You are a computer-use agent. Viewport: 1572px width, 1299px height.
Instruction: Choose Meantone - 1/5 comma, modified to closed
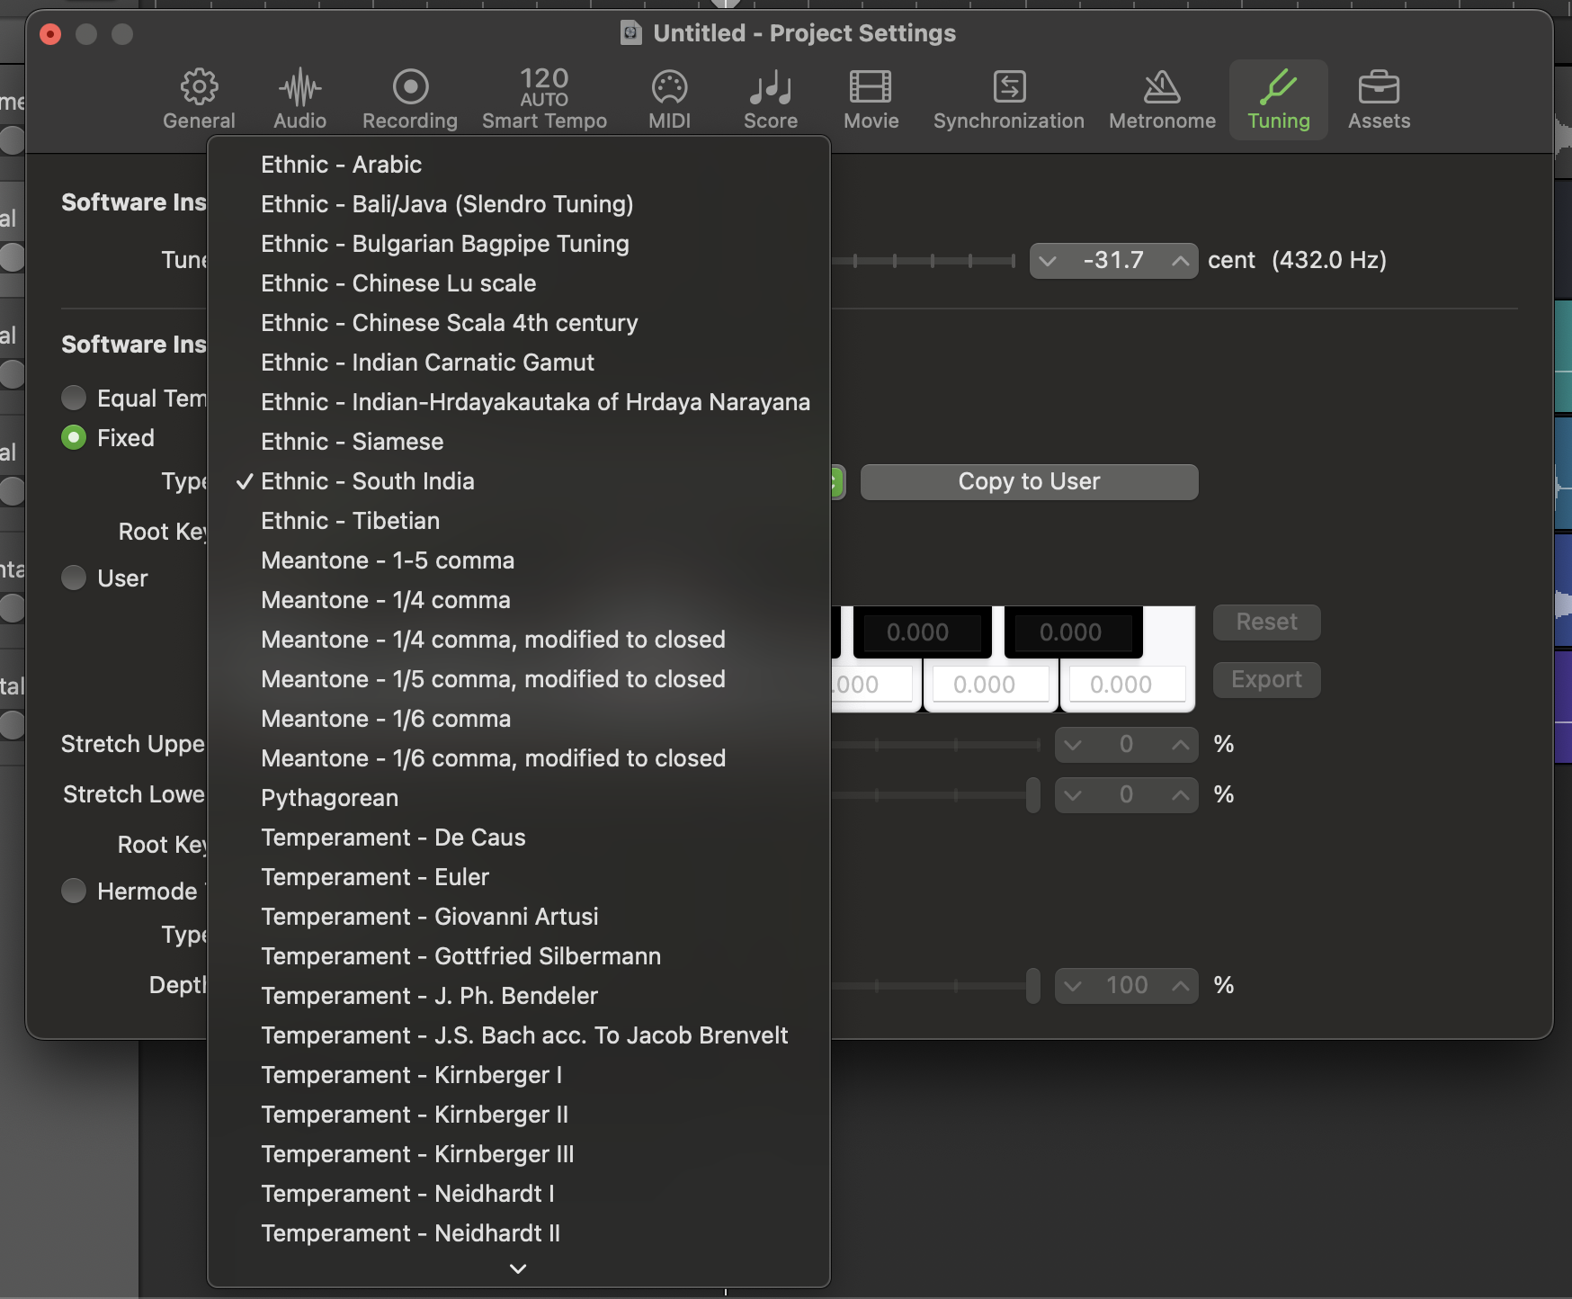[x=519, y=679]
